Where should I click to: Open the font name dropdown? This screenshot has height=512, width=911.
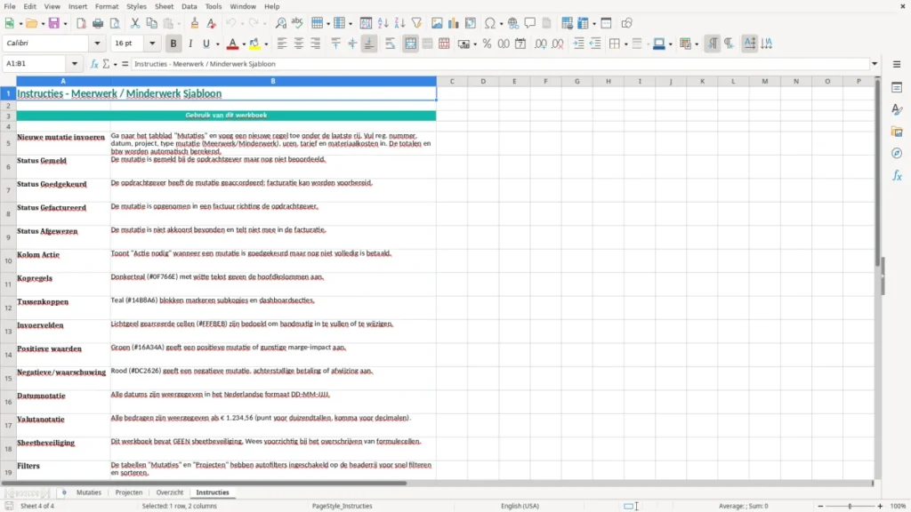click(x=97, y=44)
